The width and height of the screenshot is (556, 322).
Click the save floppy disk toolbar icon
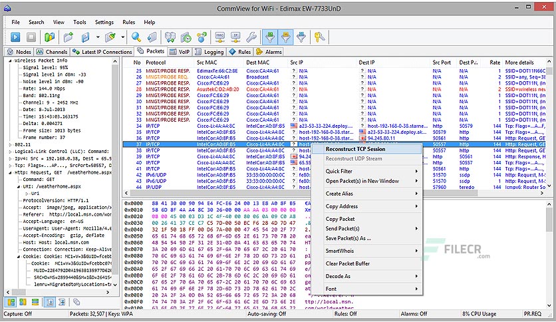[85, 37]
